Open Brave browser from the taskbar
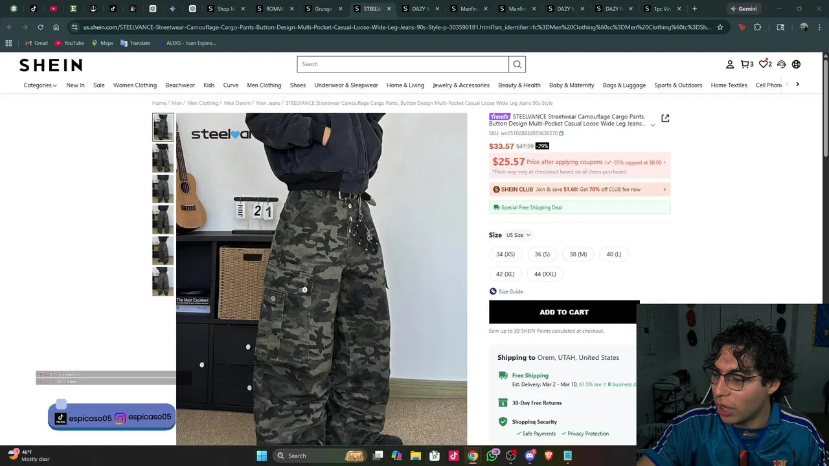Image resolution: width=829 pixels, height=466 pixels. (549, 456)
